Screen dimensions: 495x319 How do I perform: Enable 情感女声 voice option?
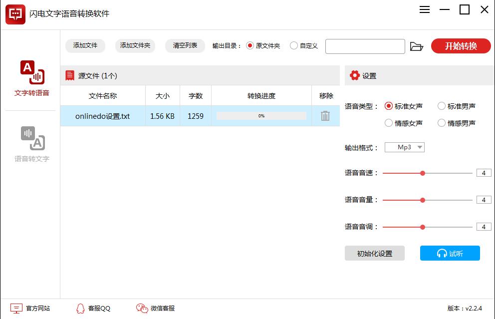(388, 123)
